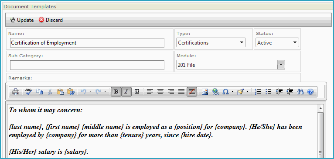Click the Discard button
334x159 pixels.
51,20
